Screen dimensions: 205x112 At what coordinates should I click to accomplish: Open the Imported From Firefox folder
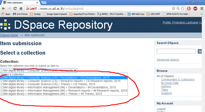pos(82,14)
